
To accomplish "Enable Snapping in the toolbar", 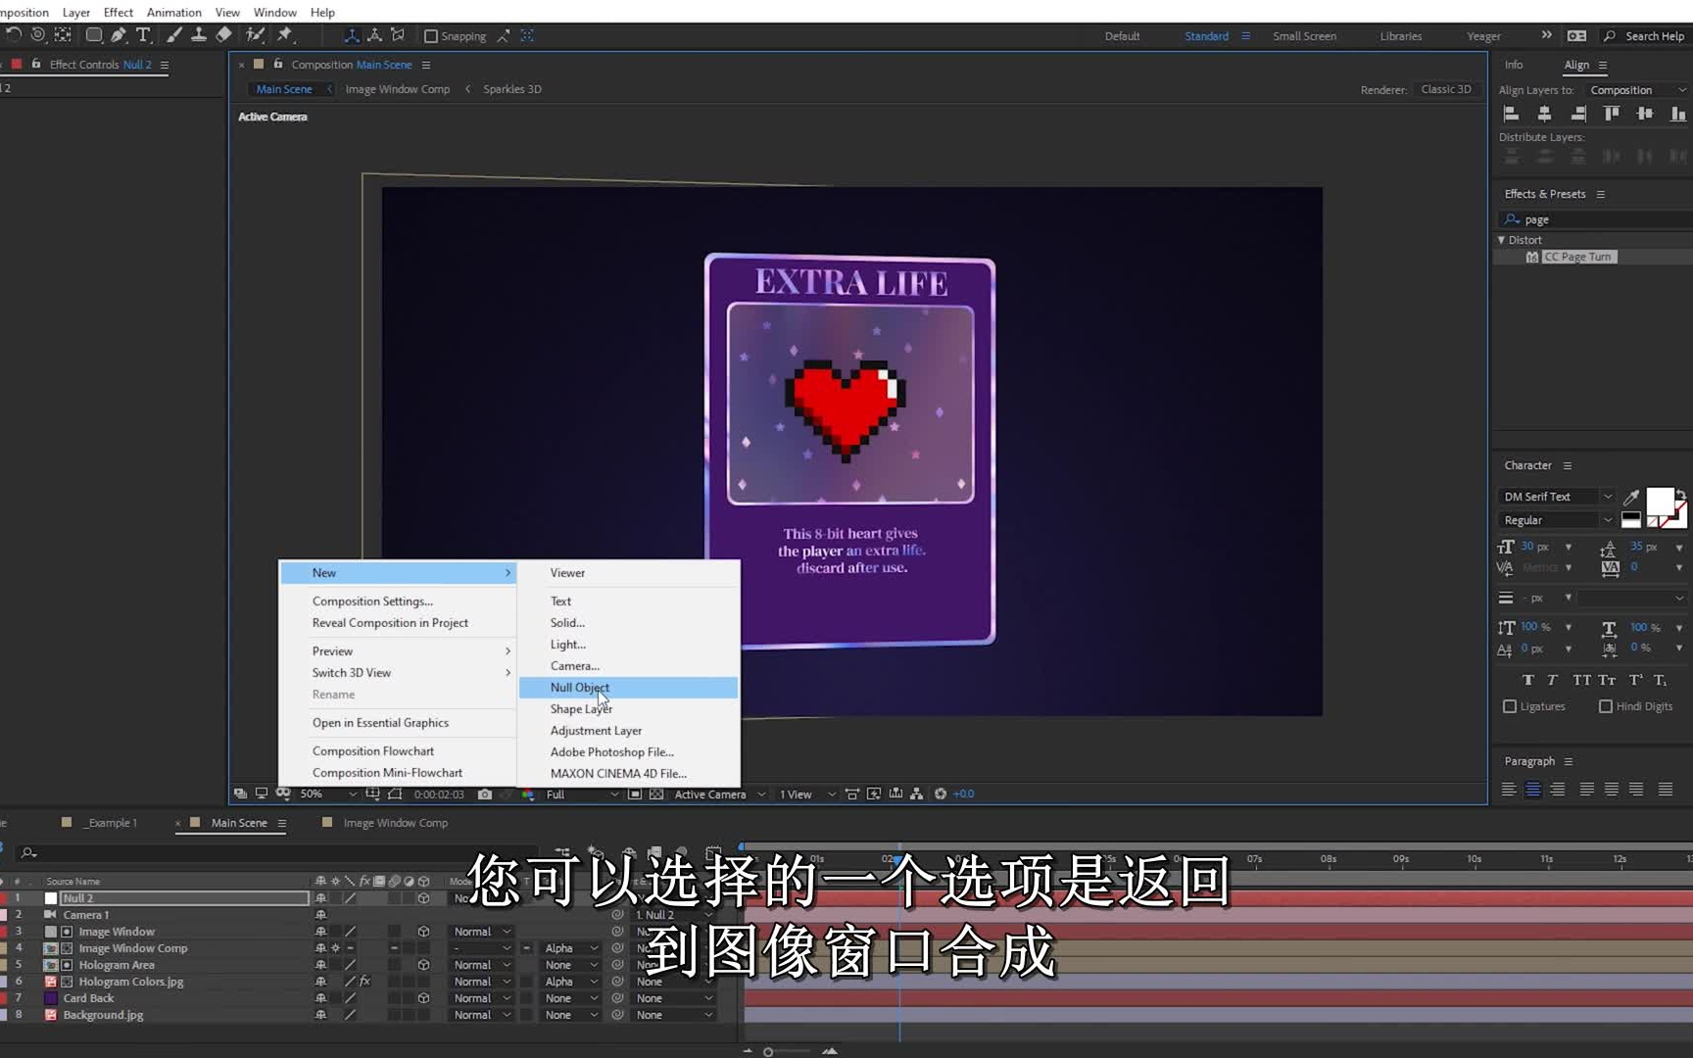I will tap(431, 35).
